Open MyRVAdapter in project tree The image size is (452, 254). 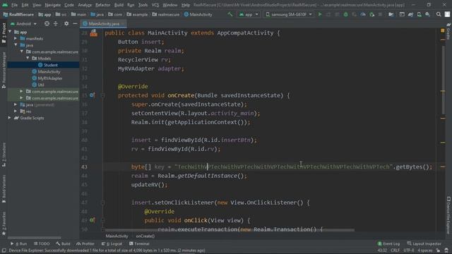[50, 78]
